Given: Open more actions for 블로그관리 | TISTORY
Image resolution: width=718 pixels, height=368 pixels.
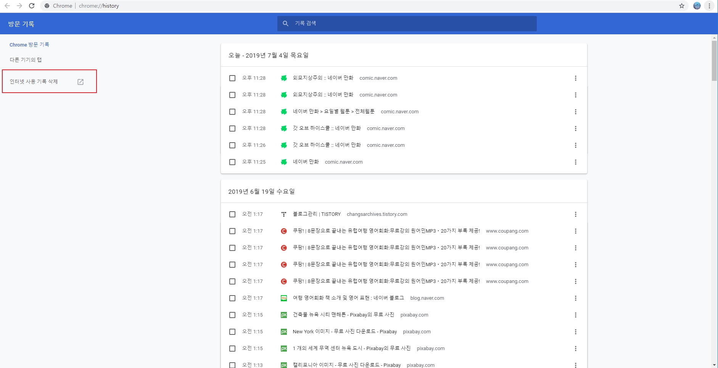Looking at the screenshot, I should [576, 214].
